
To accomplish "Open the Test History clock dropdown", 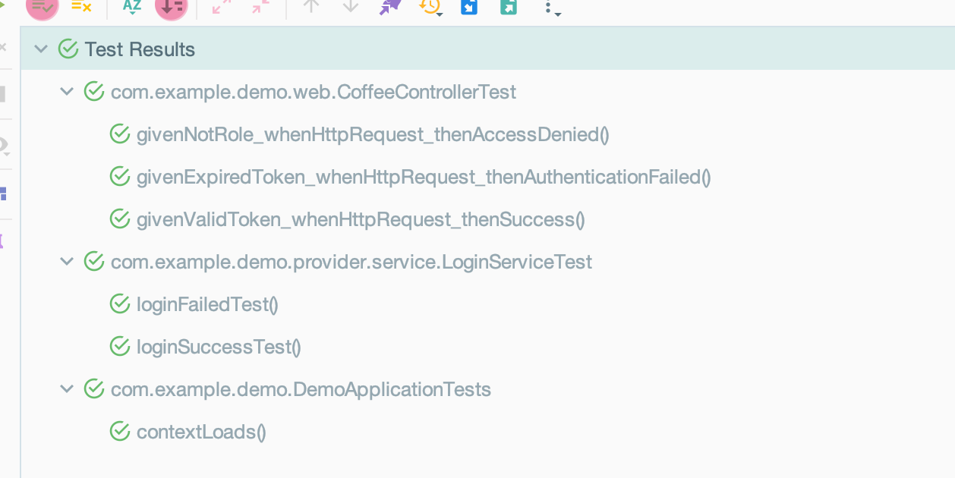I will pyautogui.click(x=430, y=7).
